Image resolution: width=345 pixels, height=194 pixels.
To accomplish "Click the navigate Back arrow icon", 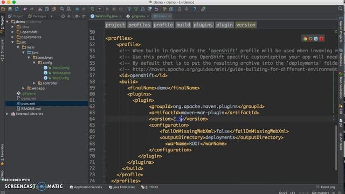I will (77, 9).
